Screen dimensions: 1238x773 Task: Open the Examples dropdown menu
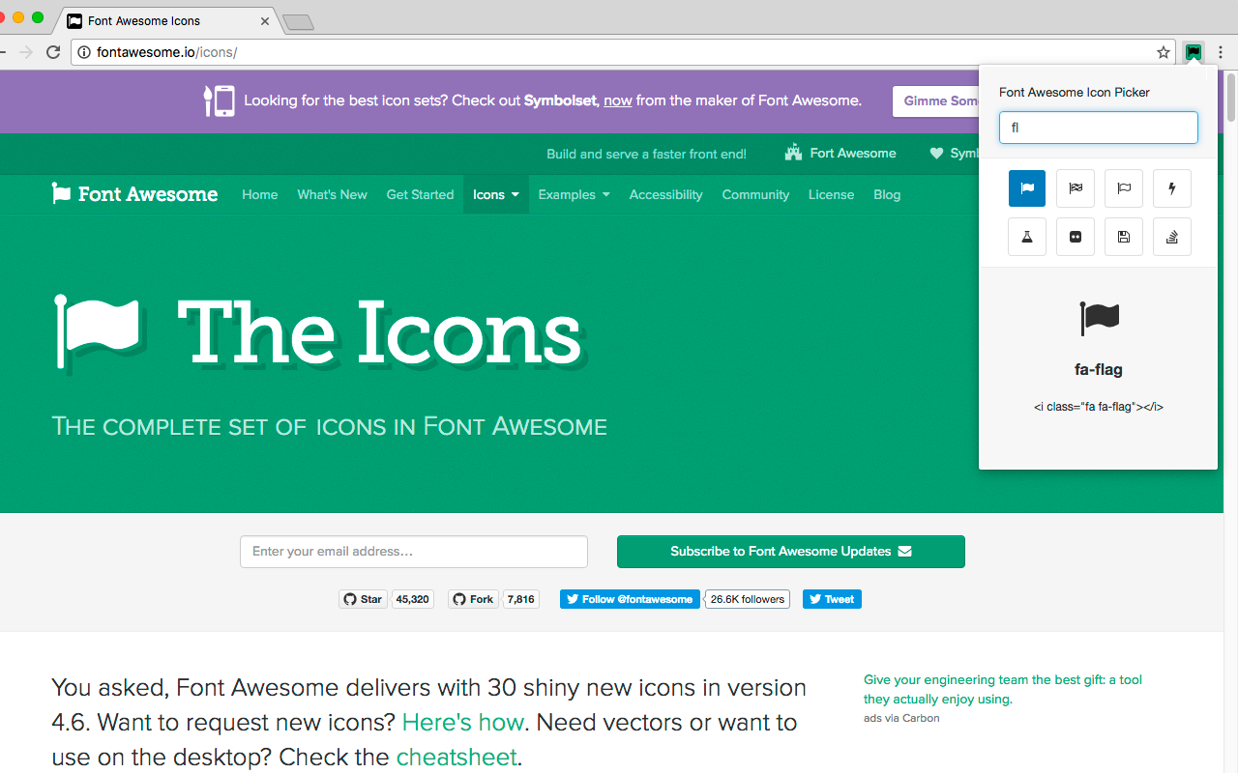574,194
